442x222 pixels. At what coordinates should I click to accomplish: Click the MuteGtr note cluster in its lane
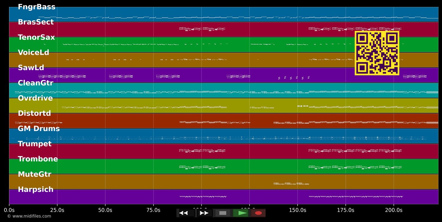291,184
